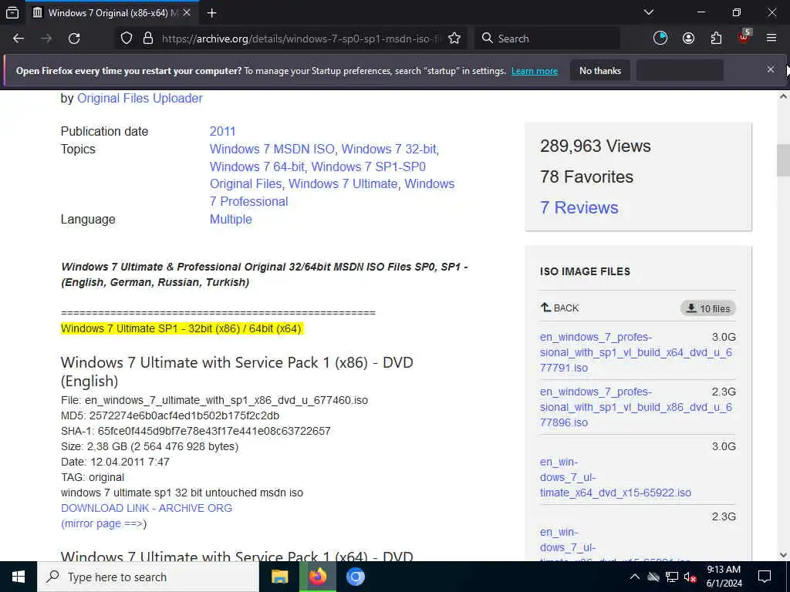Viewport: 790px width, 592px height.
Task: Click the Windows Start button
Action: (19, 577)
